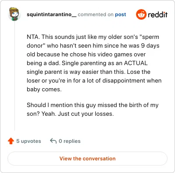175x173 pixels.
Task: Click the capitalized word "ACTUAL" in comment
Action: [x=136, y=63]
